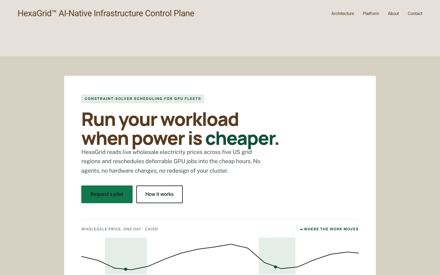Click the Request a pilot button
Screen dimensions: 440x275
tap(107, 194)
